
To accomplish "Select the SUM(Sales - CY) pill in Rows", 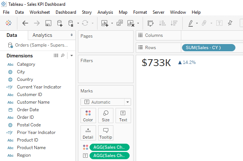I will [209, 48].
